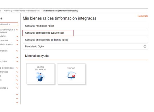154x112 pixels.
Task: Click the sidebar search field for servicios online
Action: pos(9,24)
